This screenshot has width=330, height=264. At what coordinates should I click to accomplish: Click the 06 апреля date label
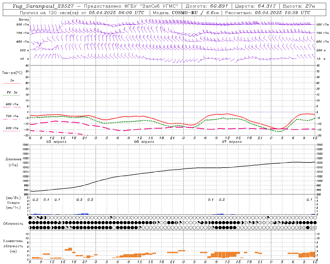pyautogui.click(x=144, y=142)
